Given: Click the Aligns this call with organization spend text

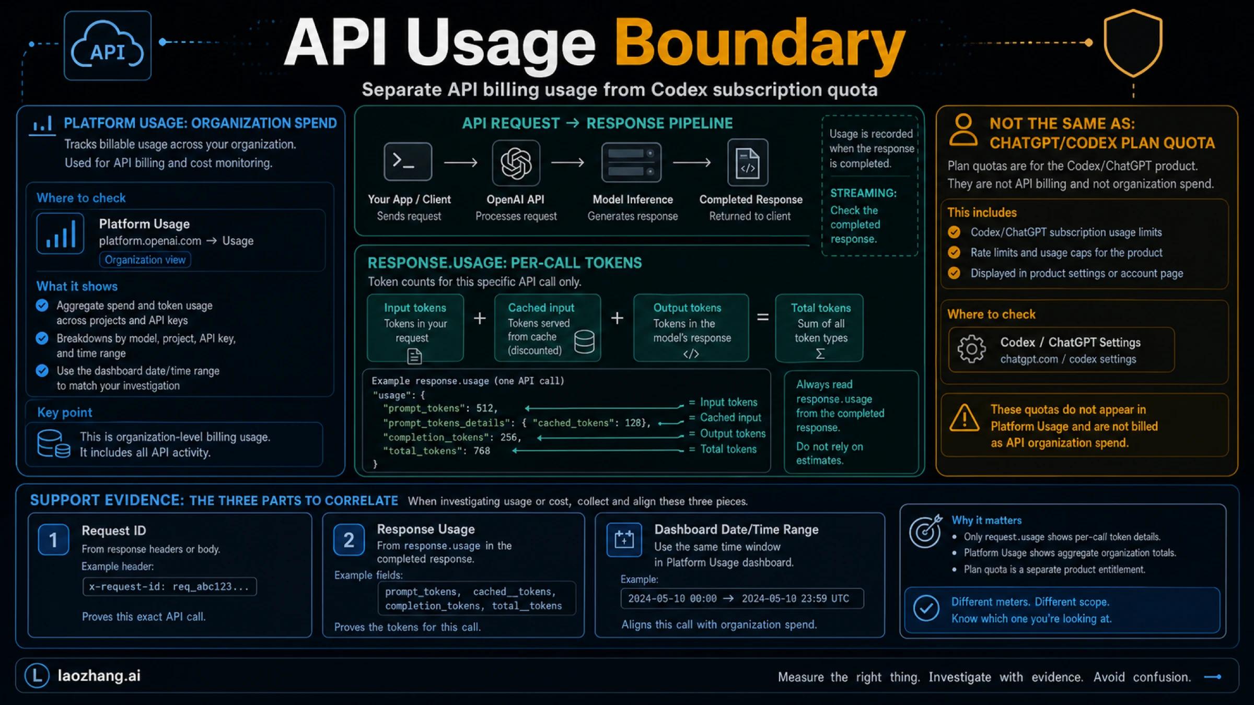Looking at the screenshot, I should 719,625.
